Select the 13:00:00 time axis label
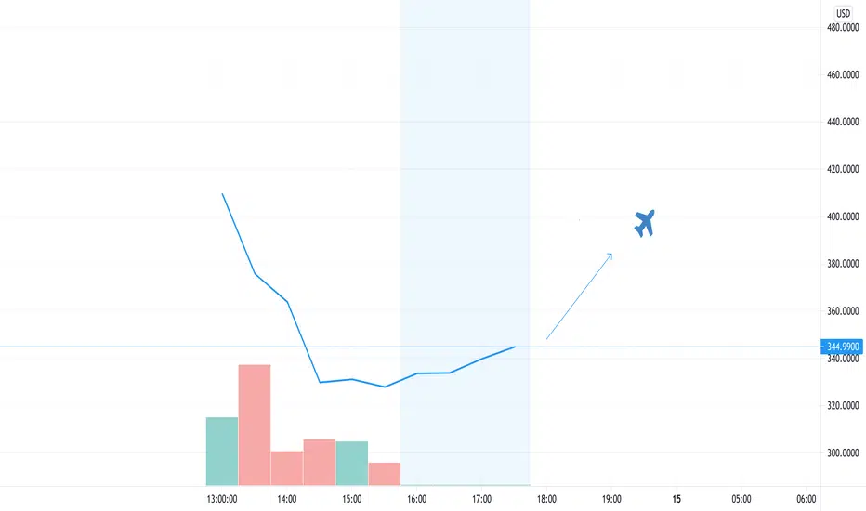 pos(222,499)
